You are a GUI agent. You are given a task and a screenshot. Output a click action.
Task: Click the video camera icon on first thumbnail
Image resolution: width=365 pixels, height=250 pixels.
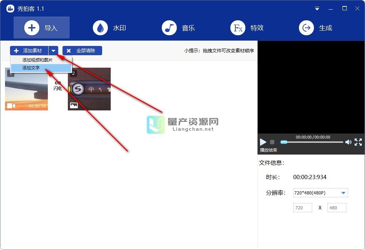(x=11, y=106)
